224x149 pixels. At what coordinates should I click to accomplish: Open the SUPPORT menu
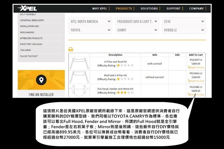pyautogui.click(x=174, y=8)
